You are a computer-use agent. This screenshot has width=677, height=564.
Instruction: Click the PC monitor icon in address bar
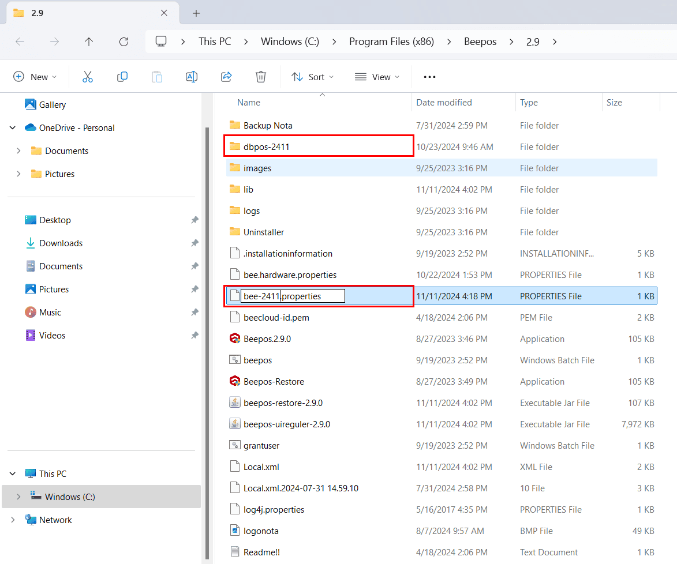coord(161,42)
